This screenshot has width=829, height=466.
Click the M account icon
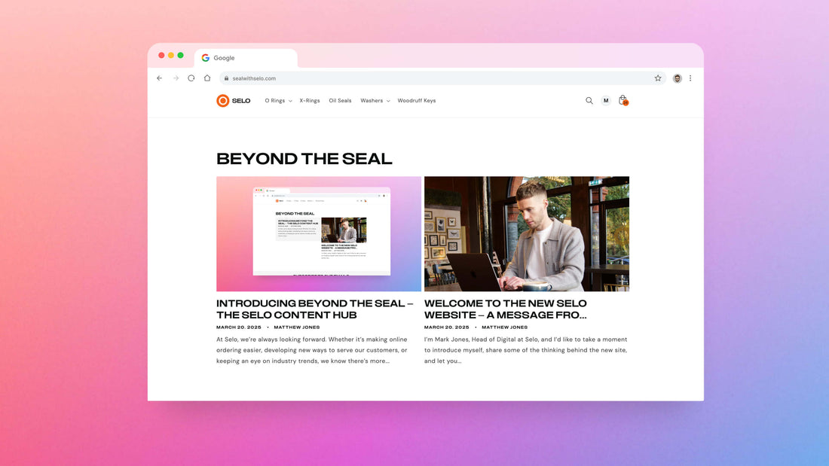606,101
